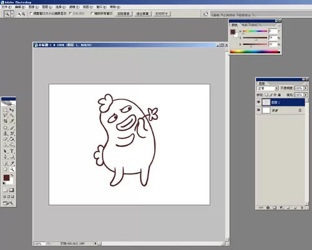Open the document status bar info arrow
The width and height of the screenshot is (312, 250).
(95, 243)
